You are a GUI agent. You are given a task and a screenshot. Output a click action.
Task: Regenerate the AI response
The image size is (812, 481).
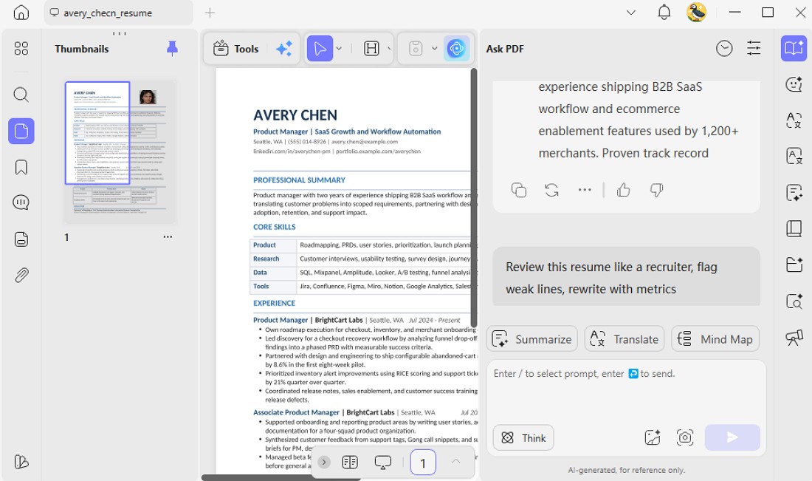coord(552,190)
